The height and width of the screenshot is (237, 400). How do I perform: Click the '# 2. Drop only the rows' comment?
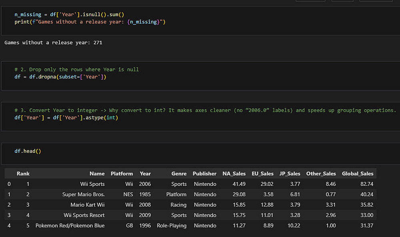point(76,70)
